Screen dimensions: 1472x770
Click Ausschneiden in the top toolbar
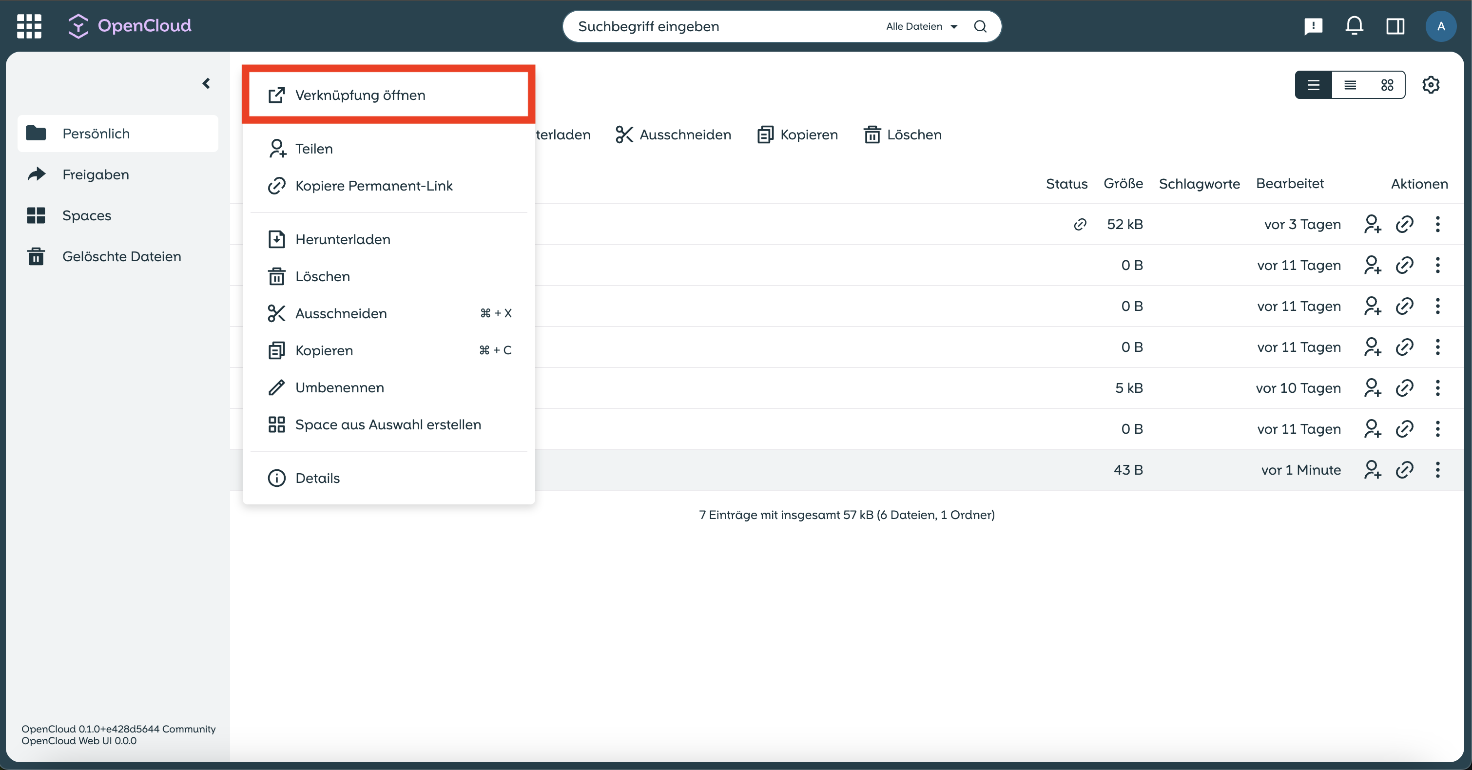(x=673, y=135)
